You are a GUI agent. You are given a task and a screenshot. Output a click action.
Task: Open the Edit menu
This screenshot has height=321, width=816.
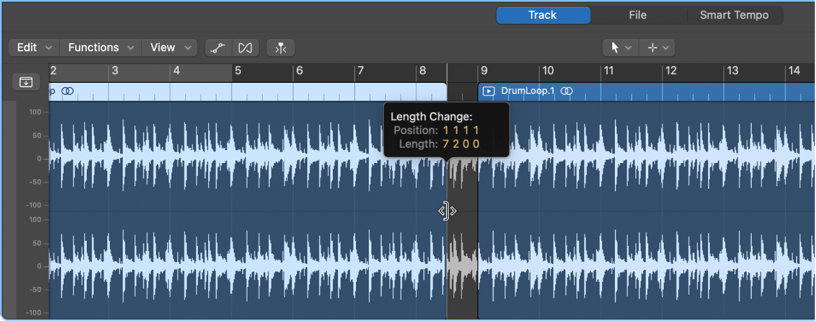(34, 48)
